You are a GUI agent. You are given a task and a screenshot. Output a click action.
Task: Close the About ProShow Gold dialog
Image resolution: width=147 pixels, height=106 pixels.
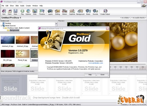pyautogui.click(x=107, y=28)
